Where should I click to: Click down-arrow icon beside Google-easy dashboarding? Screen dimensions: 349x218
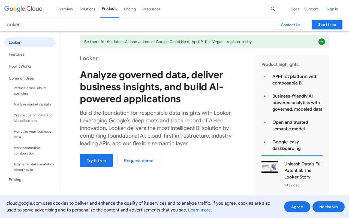[265, 142]
